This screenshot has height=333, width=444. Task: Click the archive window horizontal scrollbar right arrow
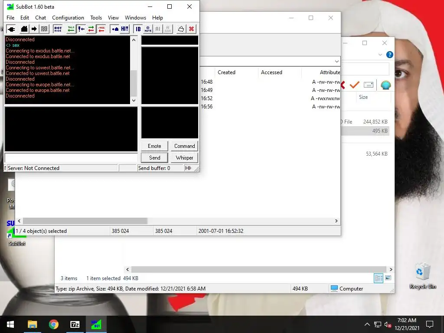click(x=336, y=221)
